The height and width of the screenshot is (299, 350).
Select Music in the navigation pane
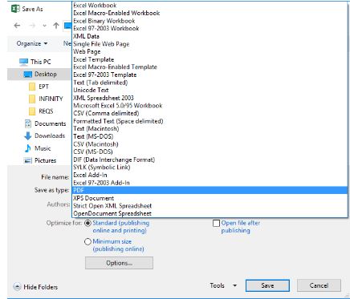coord(43,148)
